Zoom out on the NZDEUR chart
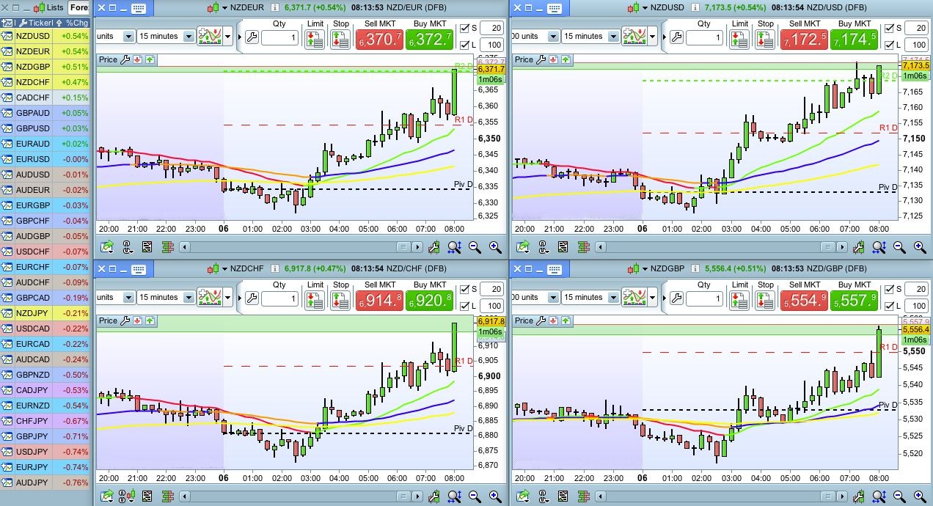This screenshot has width=933, height=506. point(475,247)
